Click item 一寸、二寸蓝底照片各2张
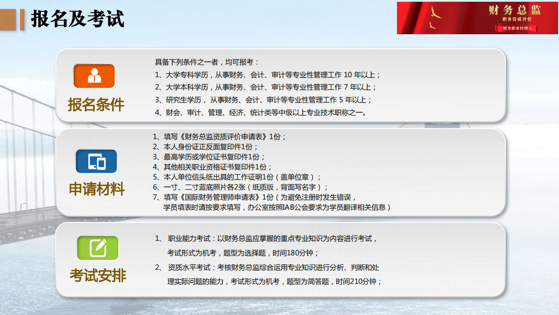559x315 pixels. pyautogui.click(x=241, y=187)
